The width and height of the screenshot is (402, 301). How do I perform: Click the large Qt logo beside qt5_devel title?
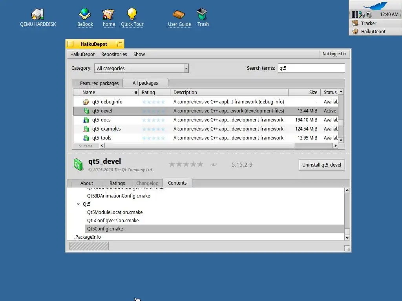[x=78, y=164]
